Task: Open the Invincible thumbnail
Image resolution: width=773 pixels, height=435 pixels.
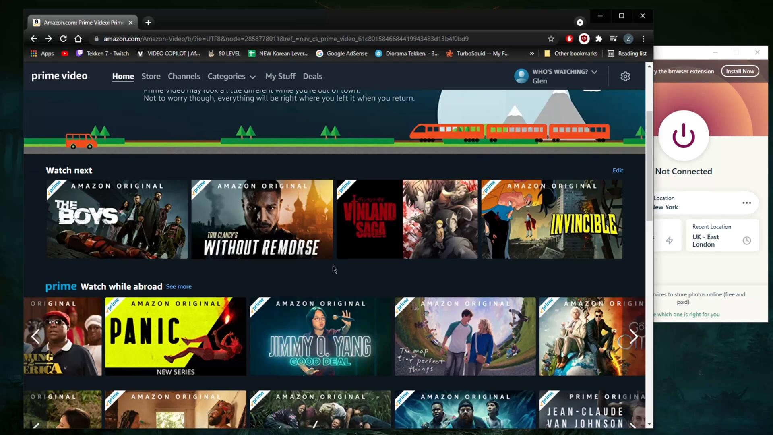Action: 552,220
